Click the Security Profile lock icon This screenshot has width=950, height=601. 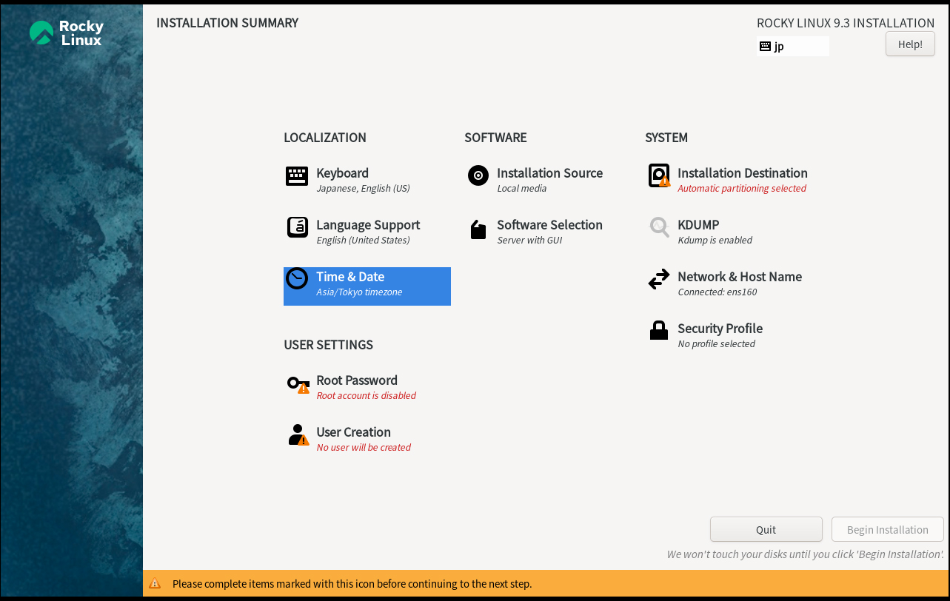pyautogui.click(x=659, y=330)
